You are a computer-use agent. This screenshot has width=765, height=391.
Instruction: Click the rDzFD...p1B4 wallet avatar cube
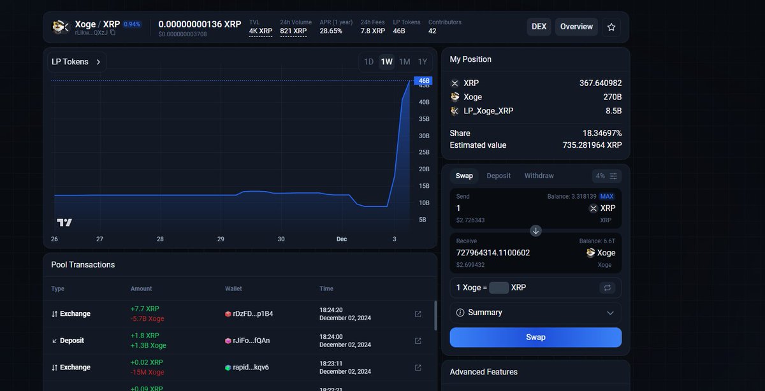[x=228, y=314]
